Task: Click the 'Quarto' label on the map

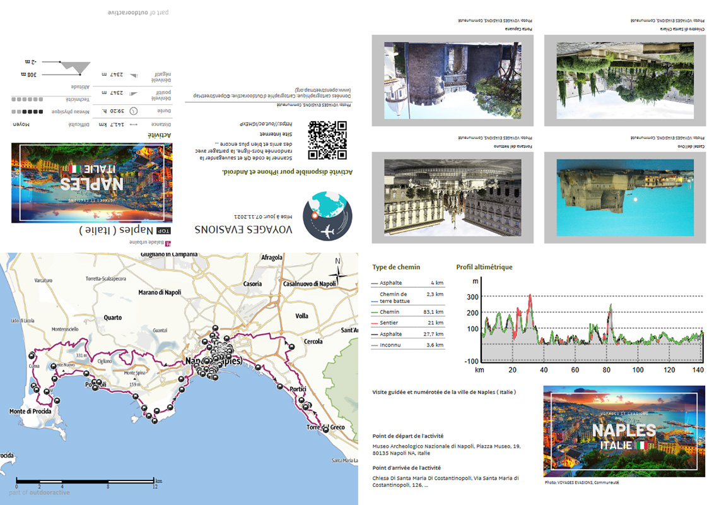Action: point(113,318)
